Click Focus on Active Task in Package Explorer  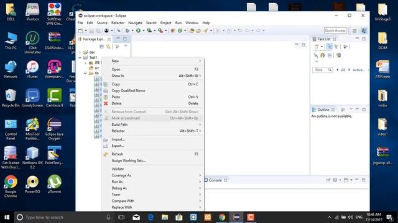118,46
